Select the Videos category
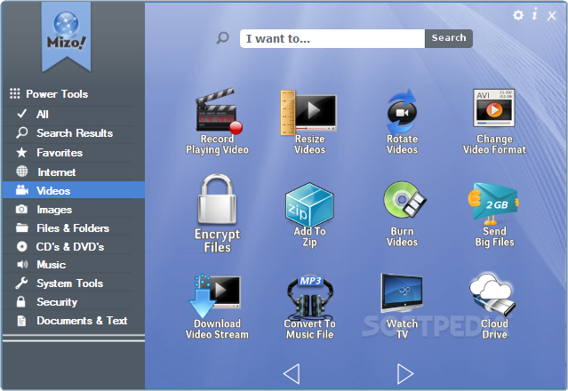 coord(74,190)
